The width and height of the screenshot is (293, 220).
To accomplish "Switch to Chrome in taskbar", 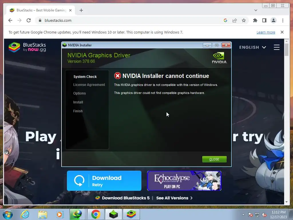I will (x=96, y=214).
